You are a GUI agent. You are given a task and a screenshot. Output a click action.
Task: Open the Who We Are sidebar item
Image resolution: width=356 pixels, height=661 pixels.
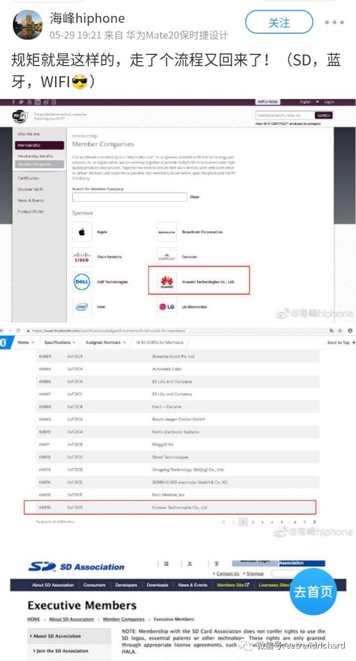point(28,134)
